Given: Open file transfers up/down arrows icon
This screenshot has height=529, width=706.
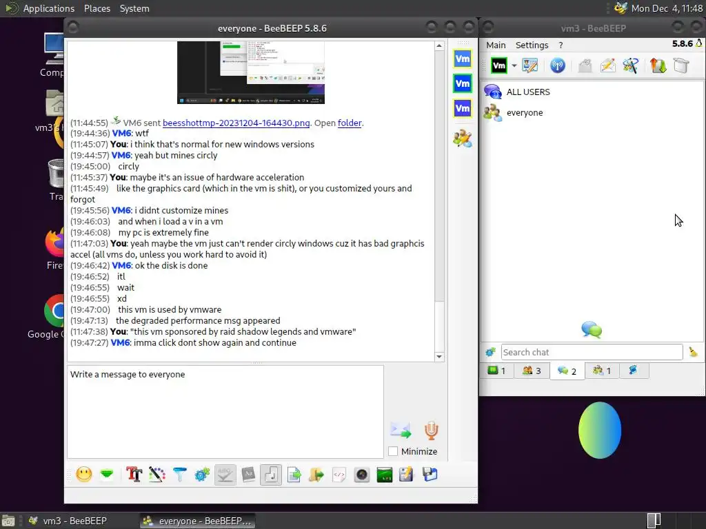Looking at the screenshot, I should (x=658, y=65).
